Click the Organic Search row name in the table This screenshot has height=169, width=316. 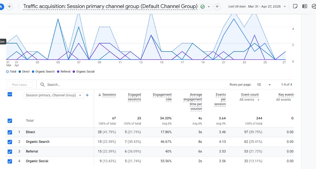38,142
